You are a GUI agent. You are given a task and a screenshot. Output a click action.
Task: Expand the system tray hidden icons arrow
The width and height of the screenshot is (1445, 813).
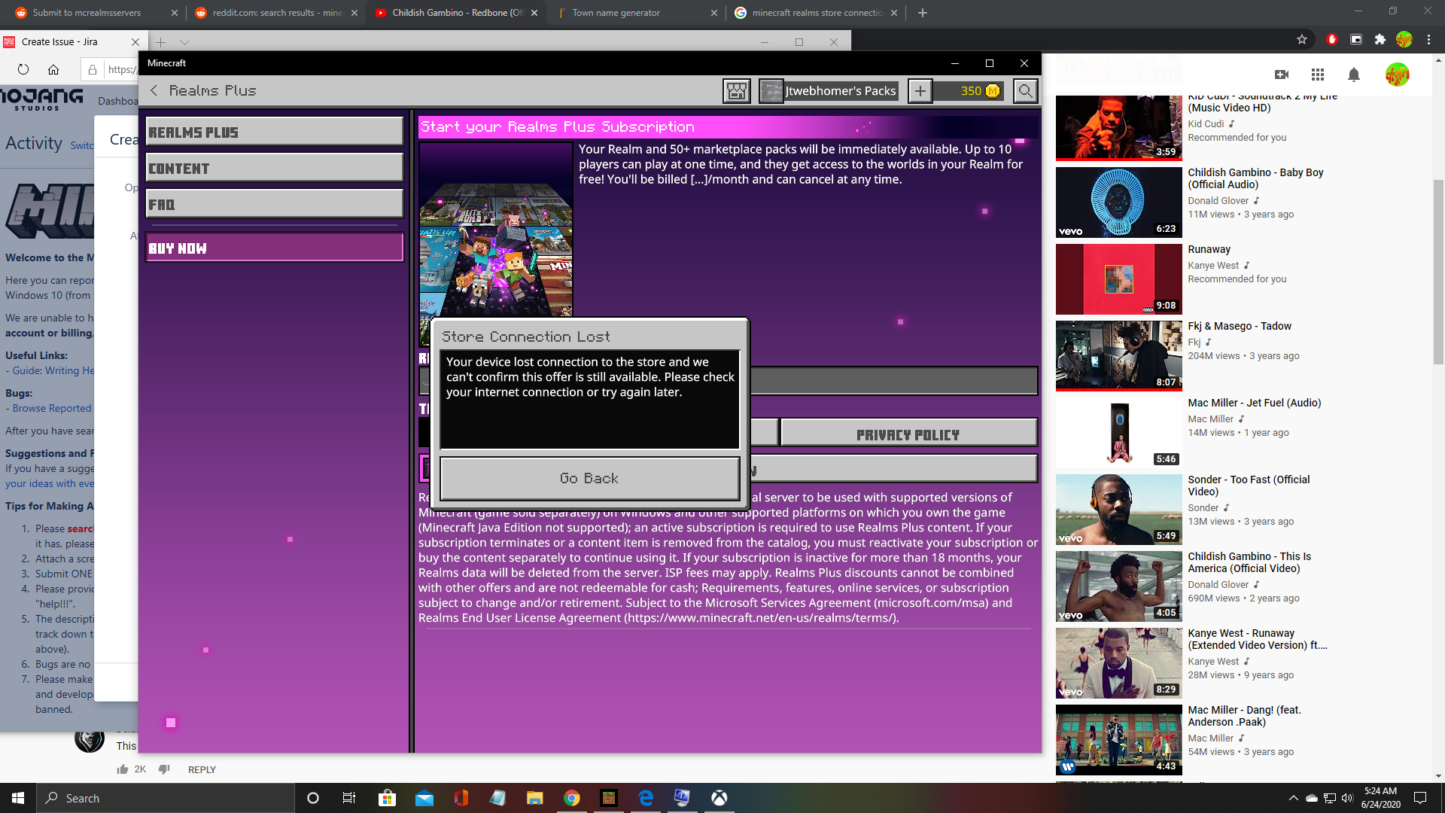(x=1293, y=798)
